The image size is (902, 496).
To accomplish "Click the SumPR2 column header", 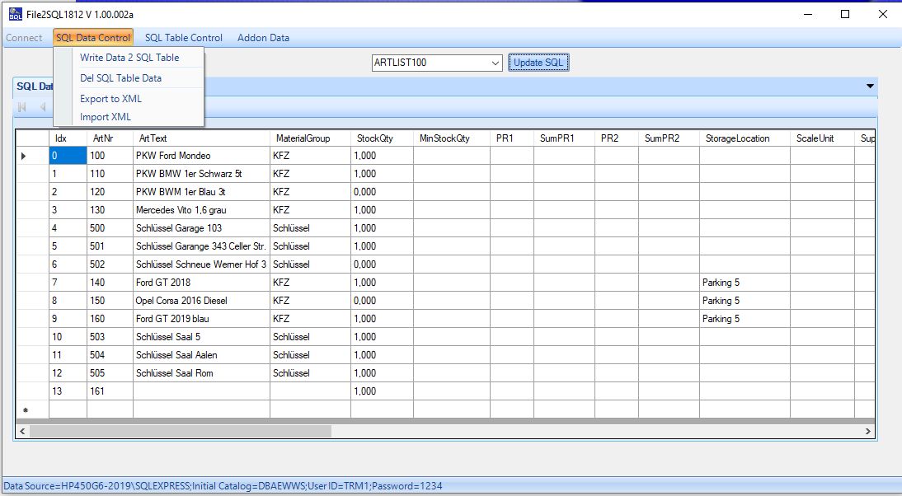I will tap(669, 138).
